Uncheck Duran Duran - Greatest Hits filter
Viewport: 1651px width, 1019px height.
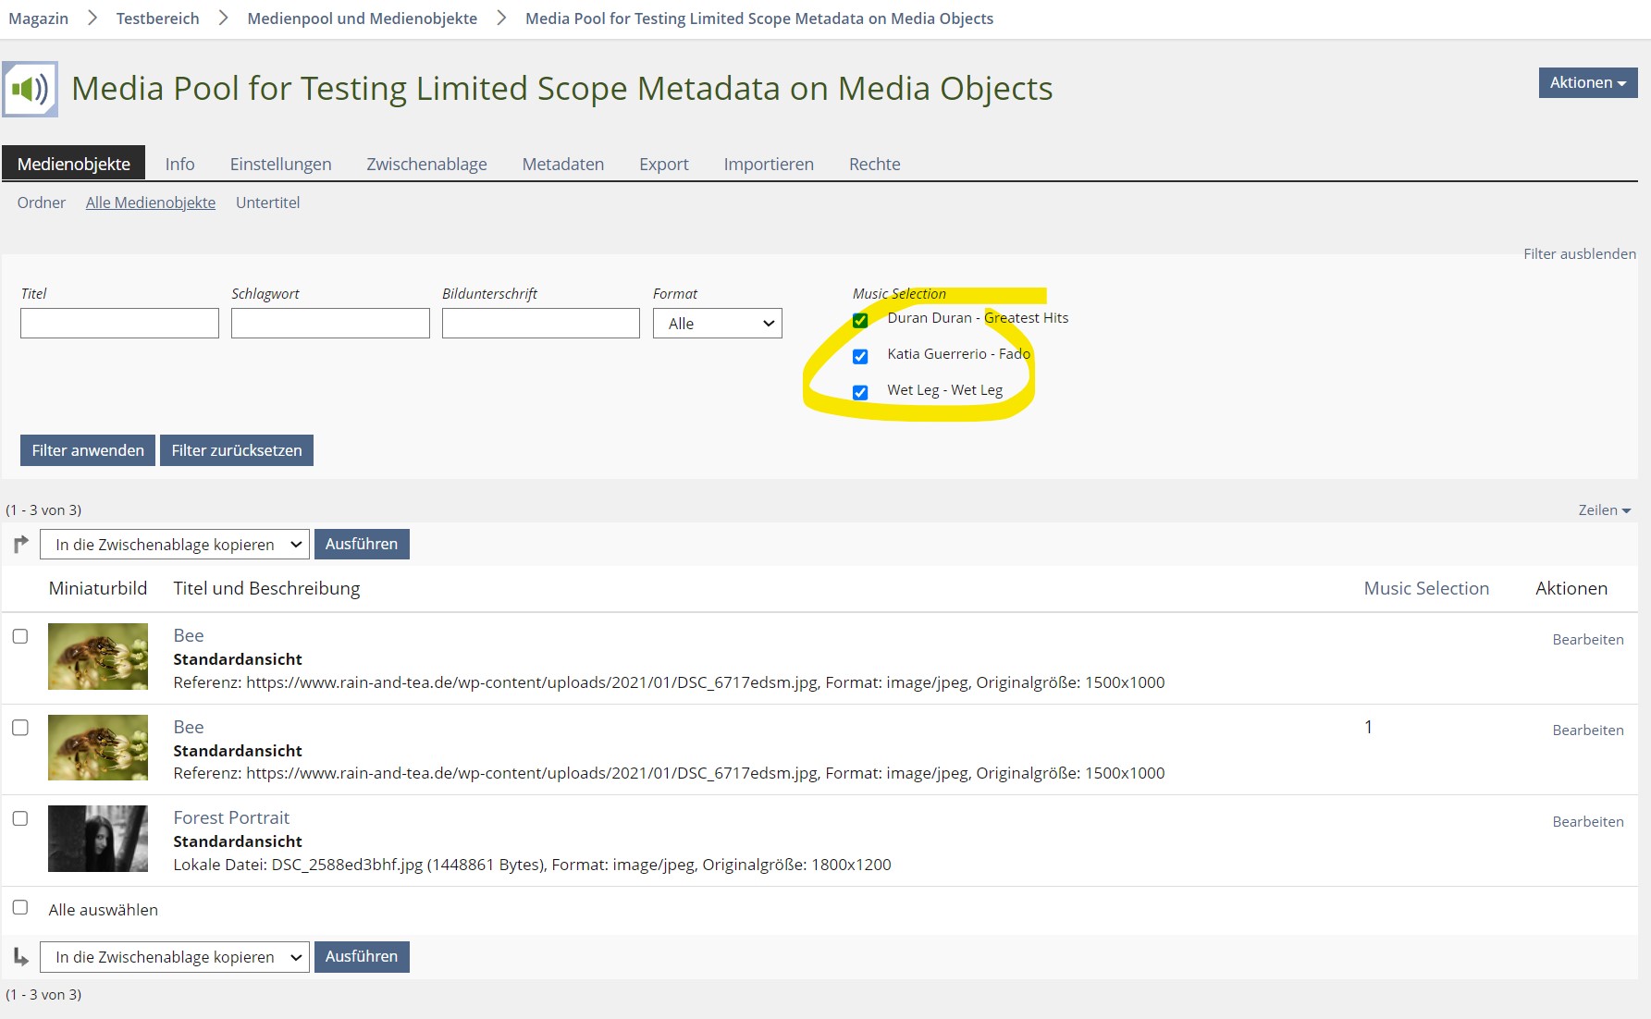[x=860, y=320]
